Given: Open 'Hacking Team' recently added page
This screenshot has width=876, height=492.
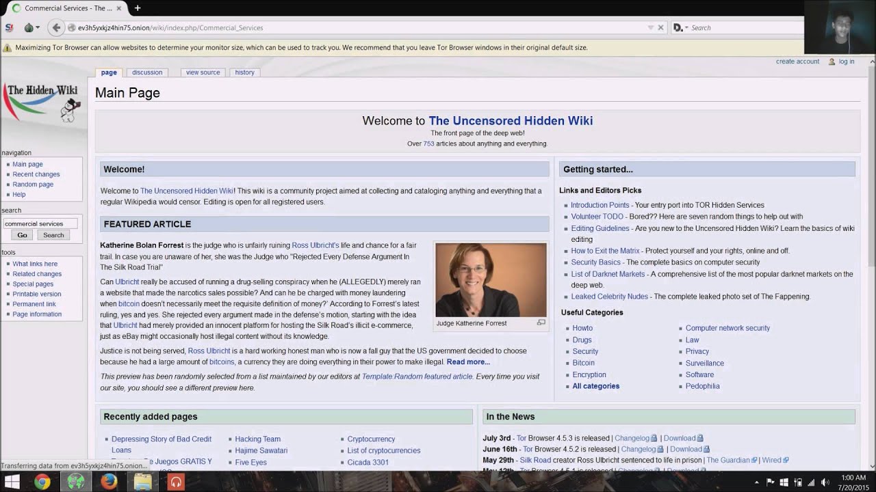Looking at the screenshot, I should pyautogui.click(x=258, y=439).
